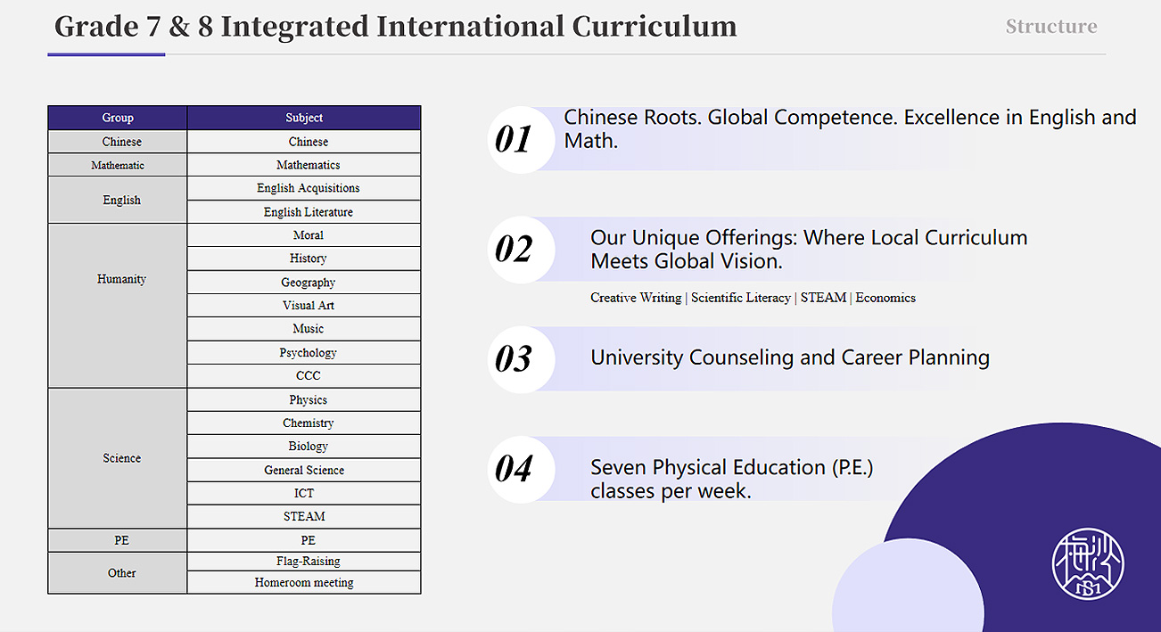
Task: Click "Creative Writing" in the offerings line
Action: click(x=636, y=298)
